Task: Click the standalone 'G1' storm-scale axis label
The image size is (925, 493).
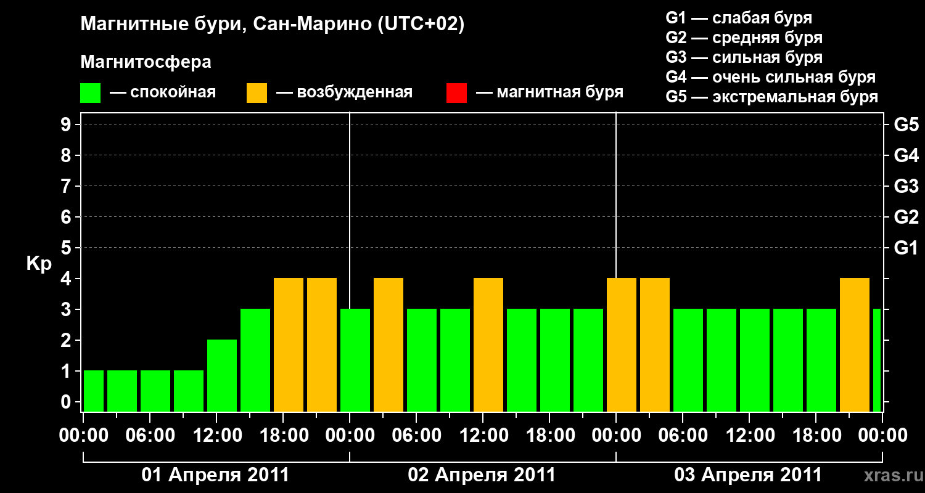Action: point(906,248)
